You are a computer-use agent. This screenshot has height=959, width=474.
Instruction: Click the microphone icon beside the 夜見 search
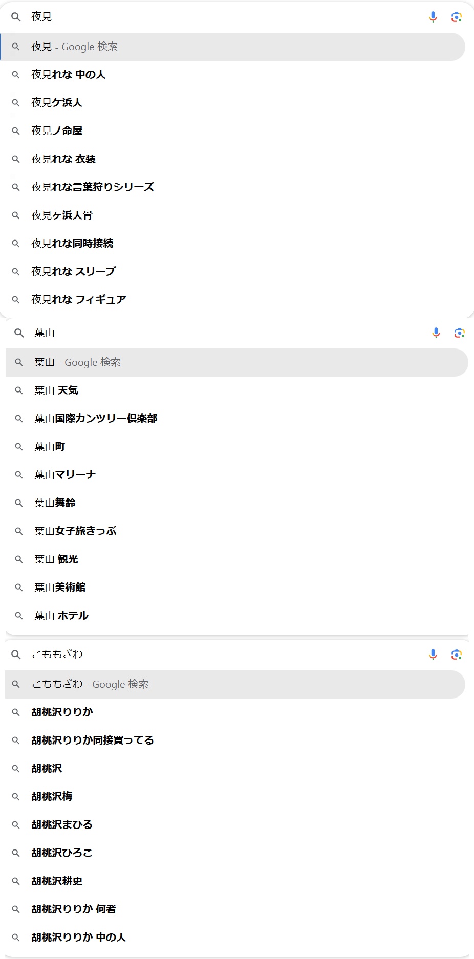(x=433, y=17)
